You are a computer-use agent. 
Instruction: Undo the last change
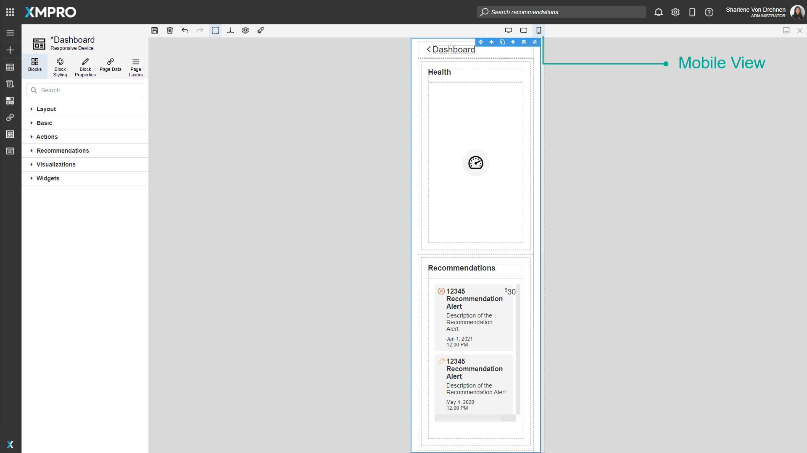click(x=185, y=30)
